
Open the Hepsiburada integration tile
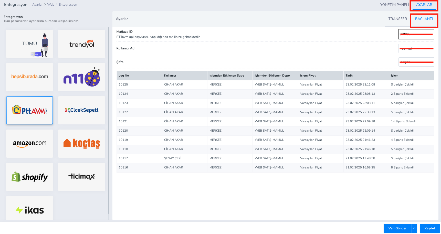point(29,77)
